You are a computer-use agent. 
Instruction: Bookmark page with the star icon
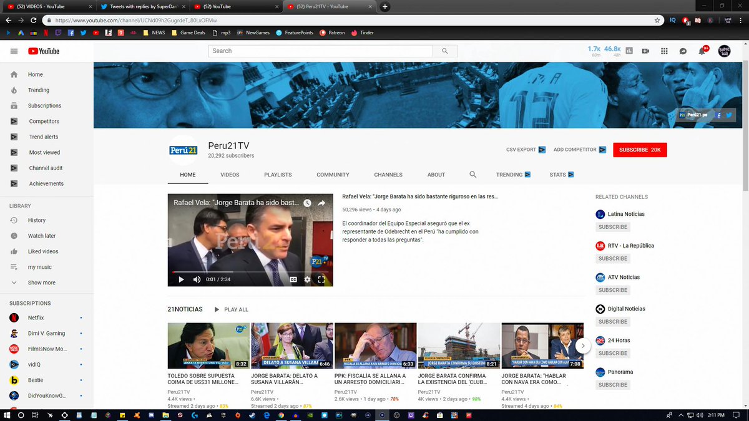[657, 20]
